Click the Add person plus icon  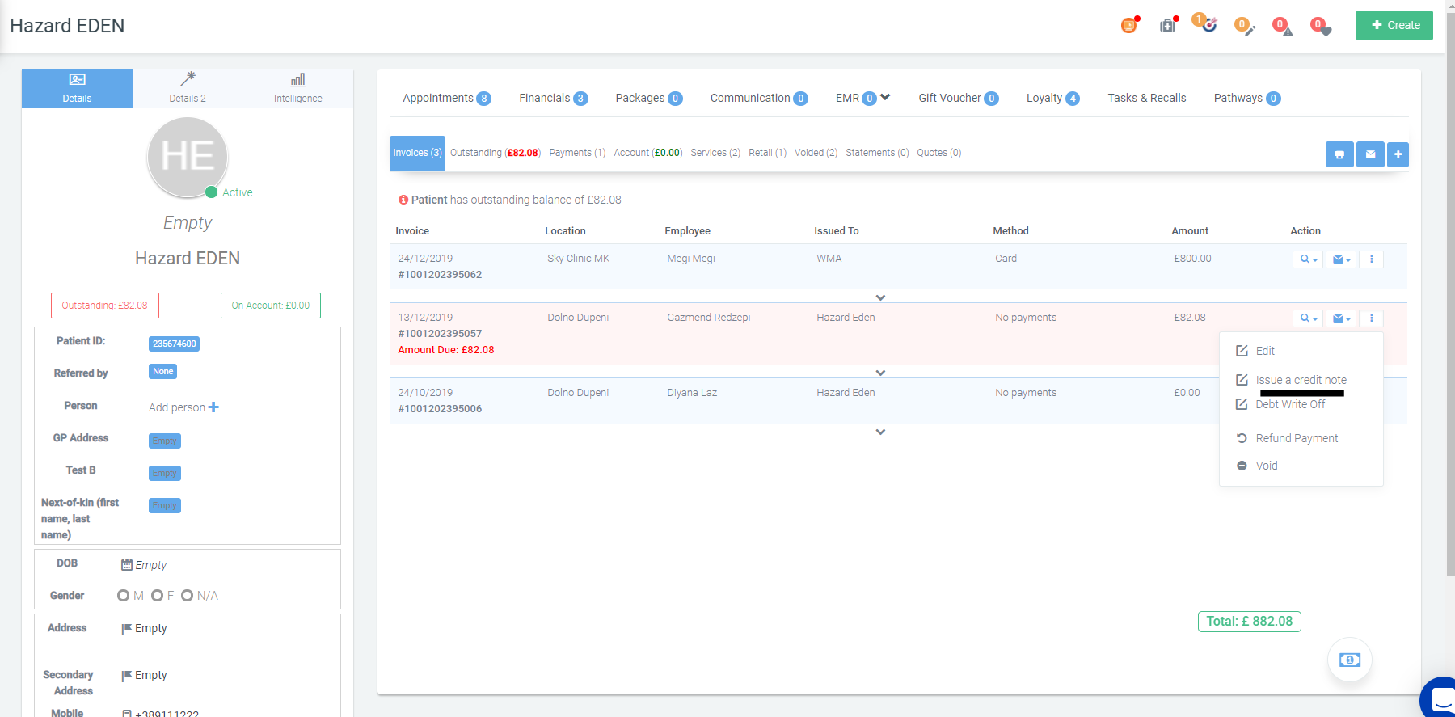point(213,407)
